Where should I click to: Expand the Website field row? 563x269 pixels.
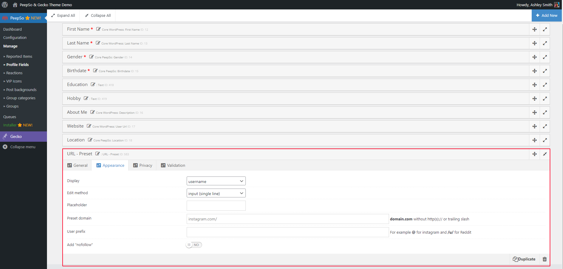click(x=545, y=126)
